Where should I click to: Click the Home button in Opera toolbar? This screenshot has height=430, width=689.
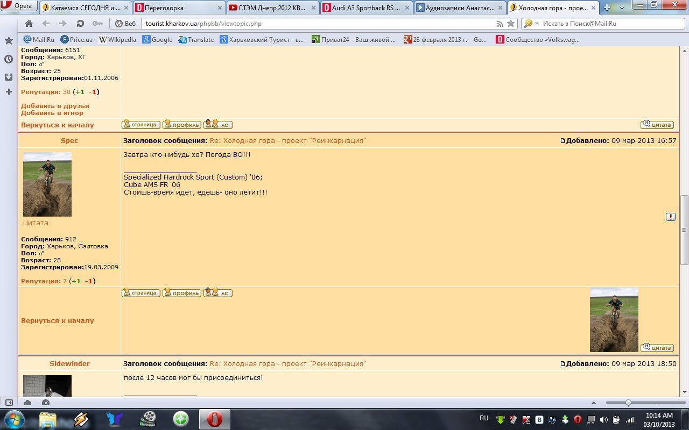pos(29,24)
